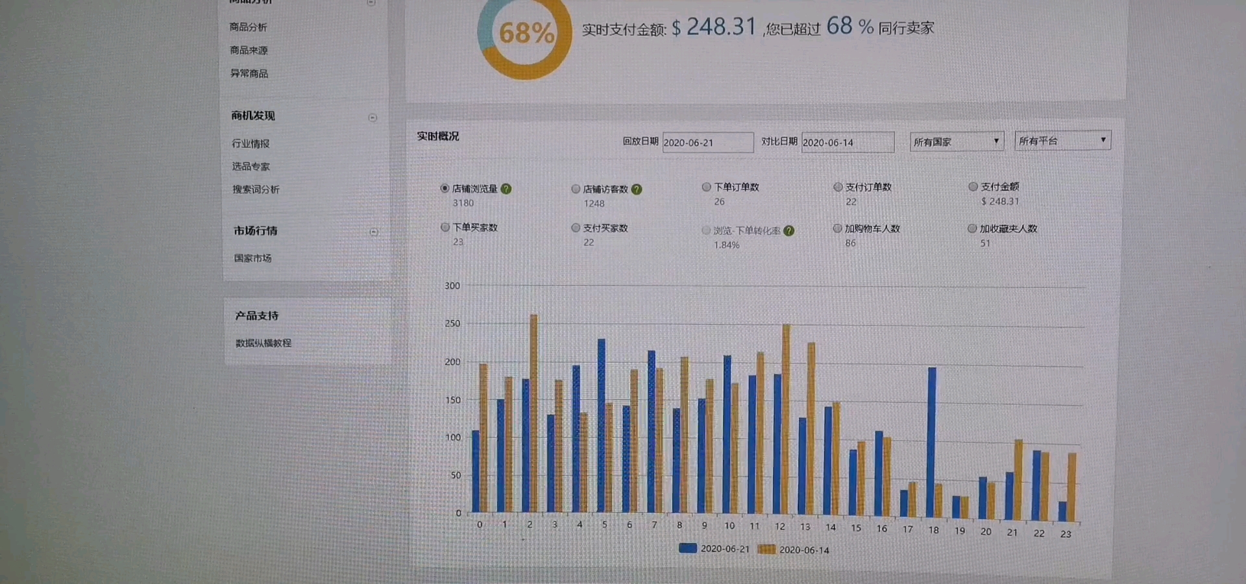Open 异常商品 in the sidebar
Viewport: 1246px width, 584px height.
click(249, 73)
